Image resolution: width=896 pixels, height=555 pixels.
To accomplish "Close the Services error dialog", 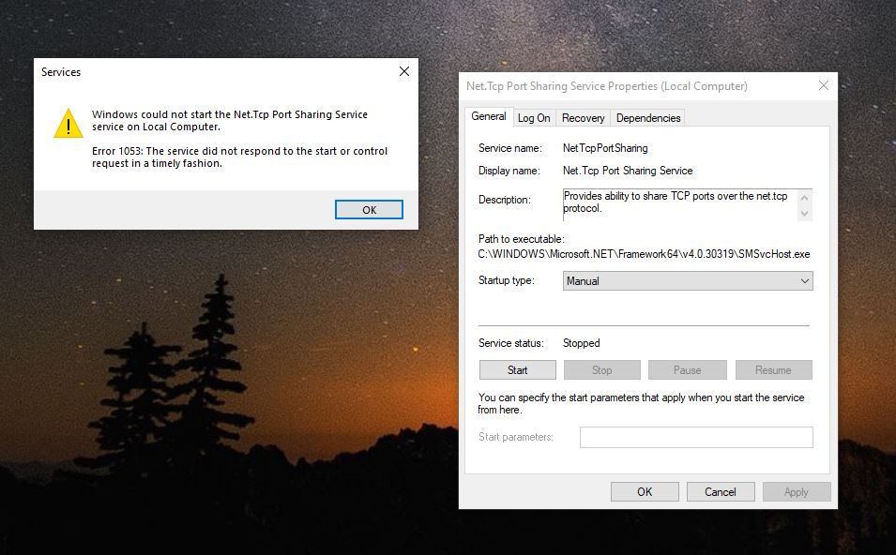I will click(404, 71).
